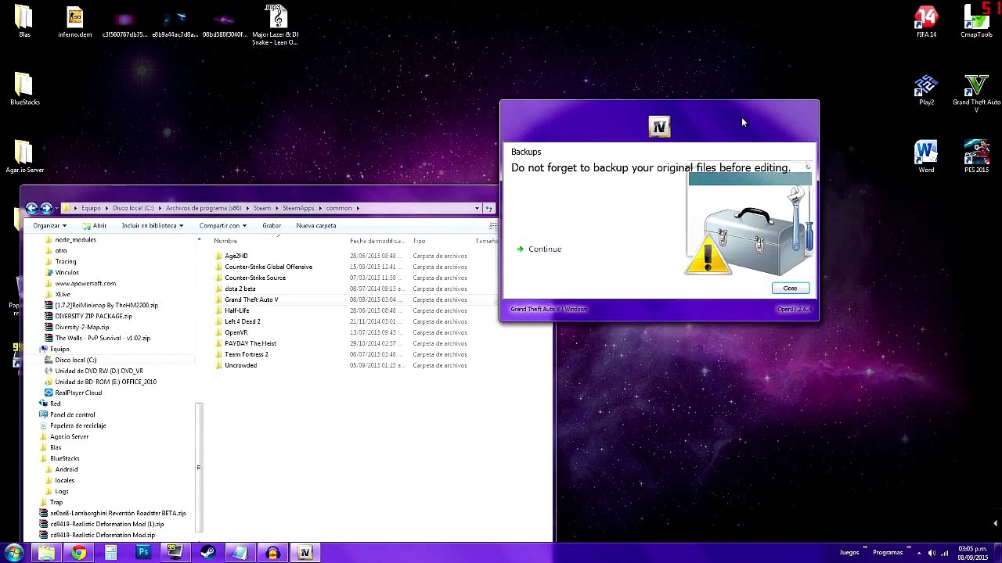
Task: Open the Windows Start menu
Action: point(14,553)
